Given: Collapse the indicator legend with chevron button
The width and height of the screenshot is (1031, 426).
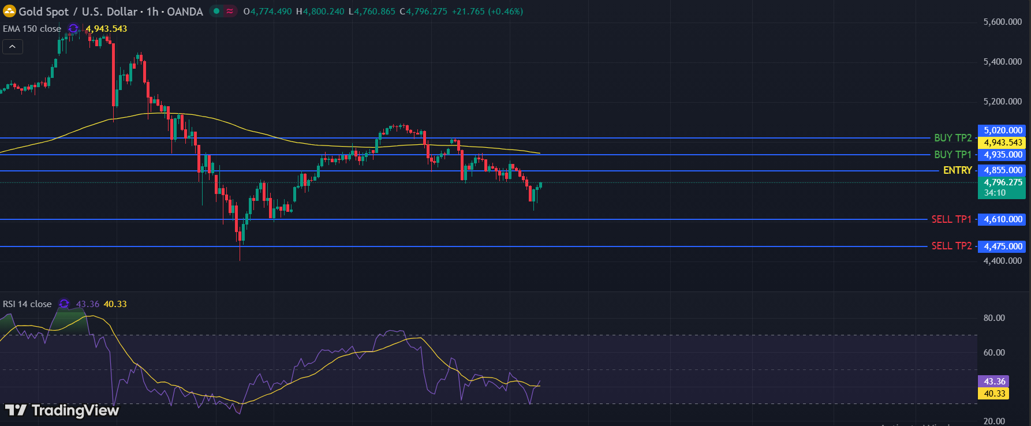Looking at the screenshot, I should tap(13, 47).
